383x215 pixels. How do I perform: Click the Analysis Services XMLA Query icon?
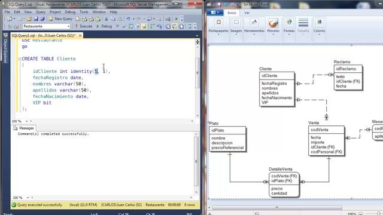click(98, 19)
